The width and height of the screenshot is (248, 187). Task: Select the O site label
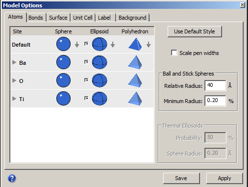(x=21, y=81)
